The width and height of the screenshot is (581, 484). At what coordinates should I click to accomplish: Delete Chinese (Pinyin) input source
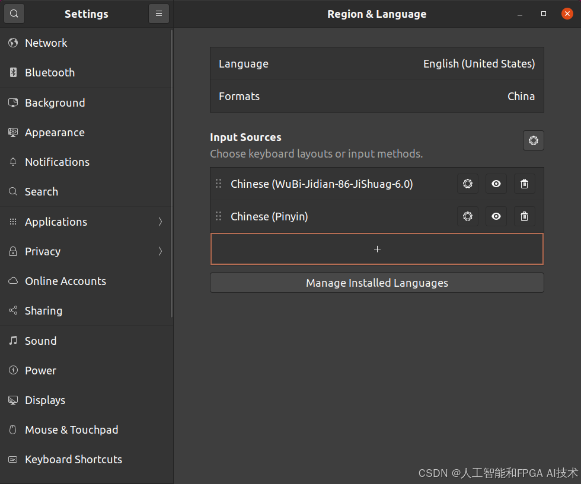(524, 216)
